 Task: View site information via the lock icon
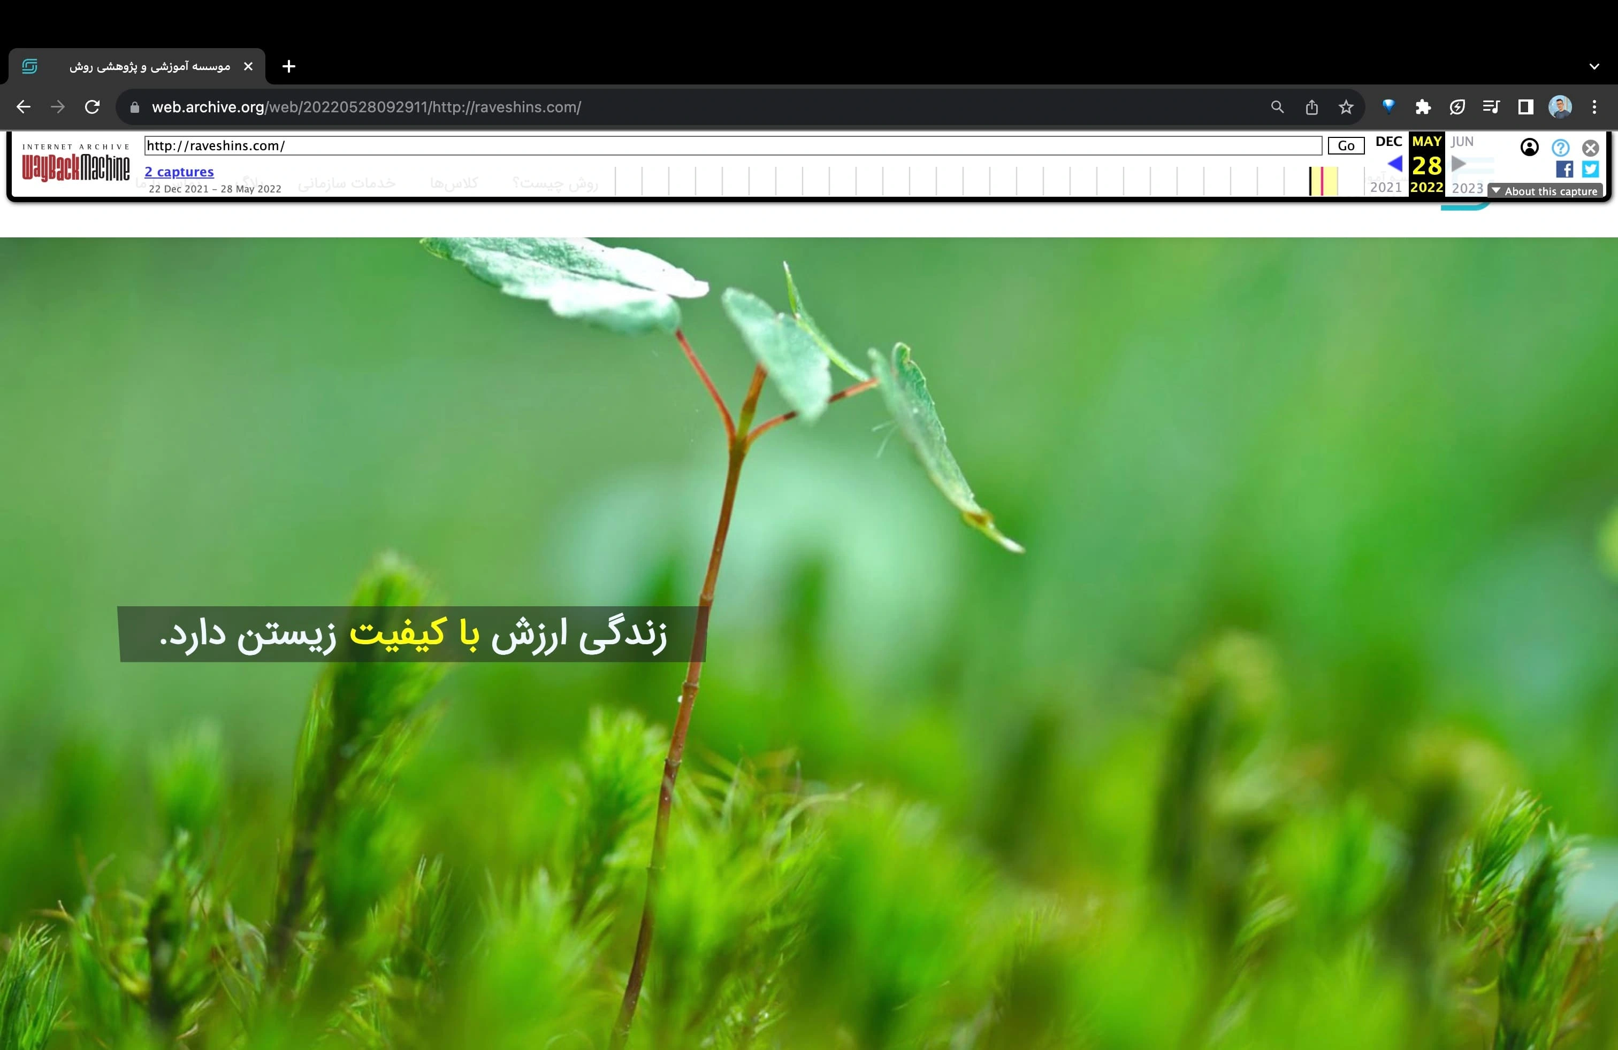[x=135, y=107]
